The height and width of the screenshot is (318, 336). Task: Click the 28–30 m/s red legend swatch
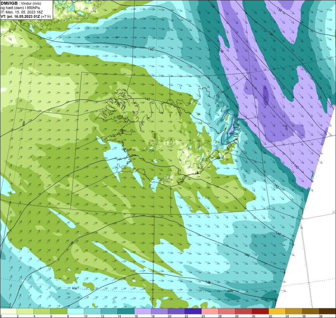point(243,311)
